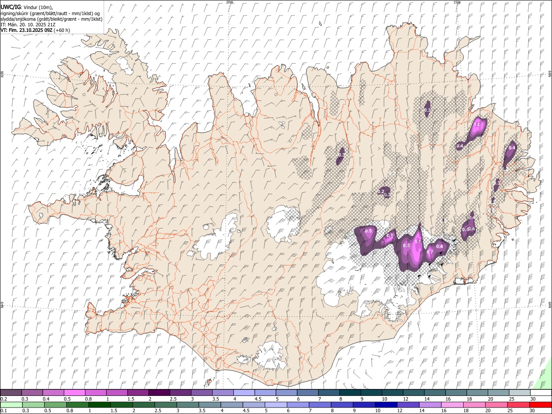Click the pale grey 25 swatch in top legend row
The image size is (552, 414).
[520, 392]
